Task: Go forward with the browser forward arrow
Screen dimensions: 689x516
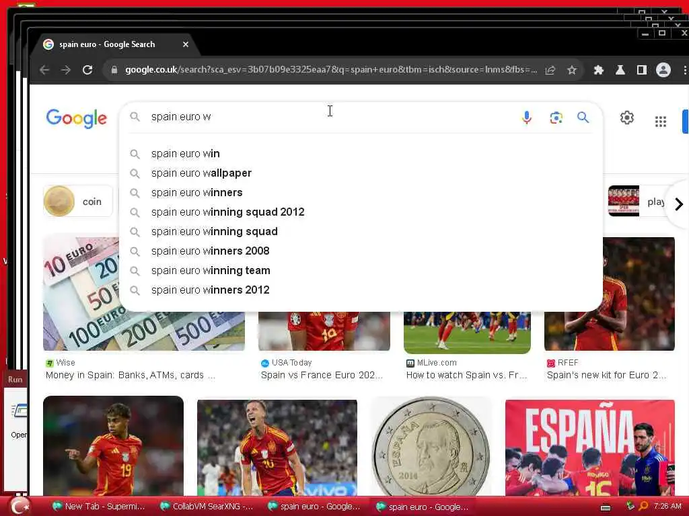Action: [66, 70]
